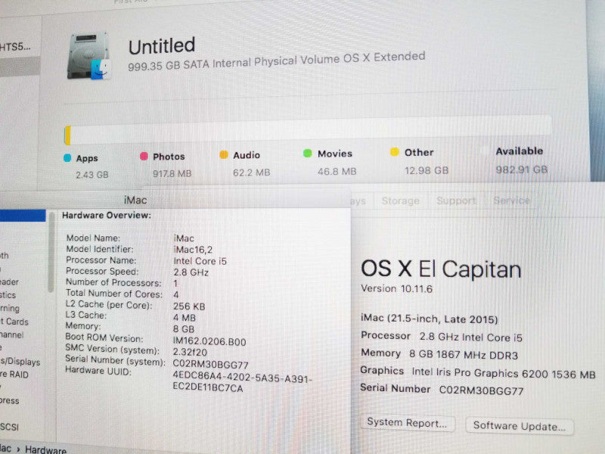Click the Movies 46.8 MB value
Image resolution: width=605 pixels, height=454 pixels.
coord(337,171)
